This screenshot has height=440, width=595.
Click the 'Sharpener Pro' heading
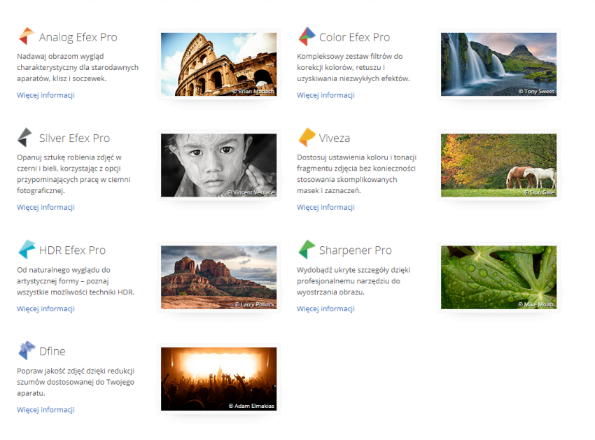pos(355,250)
